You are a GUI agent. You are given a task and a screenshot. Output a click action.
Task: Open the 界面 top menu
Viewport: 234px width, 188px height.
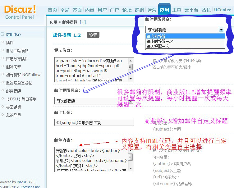pyautogui.click(x=77, y=10)
